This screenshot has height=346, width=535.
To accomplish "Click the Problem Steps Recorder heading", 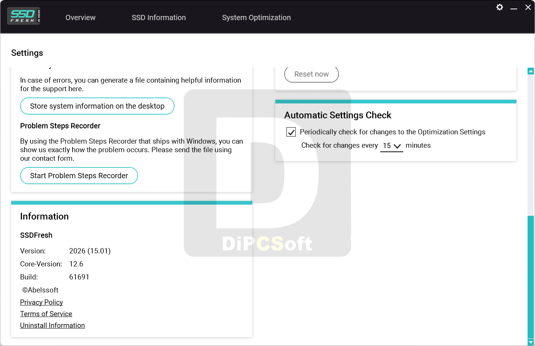I will point(60,126).
